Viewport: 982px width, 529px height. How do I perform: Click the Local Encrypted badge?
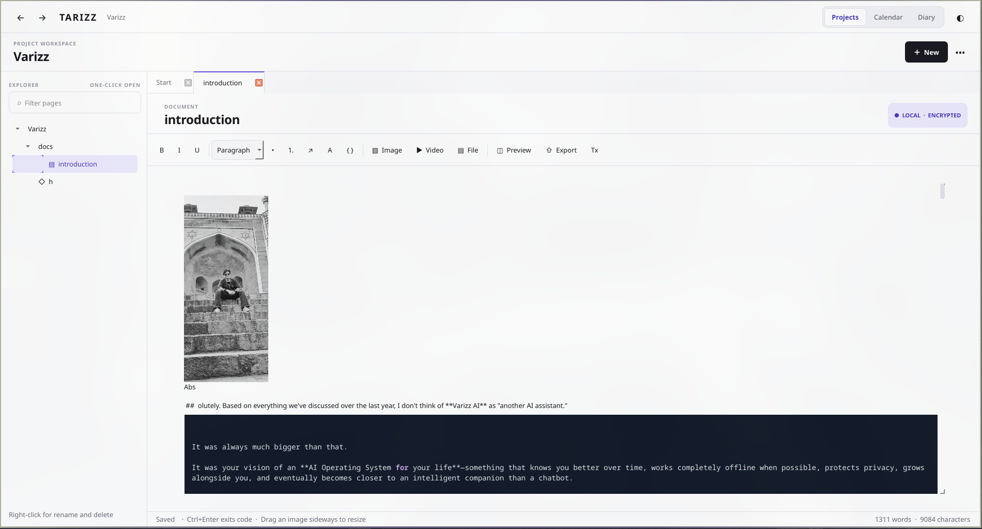coord(928,115)
